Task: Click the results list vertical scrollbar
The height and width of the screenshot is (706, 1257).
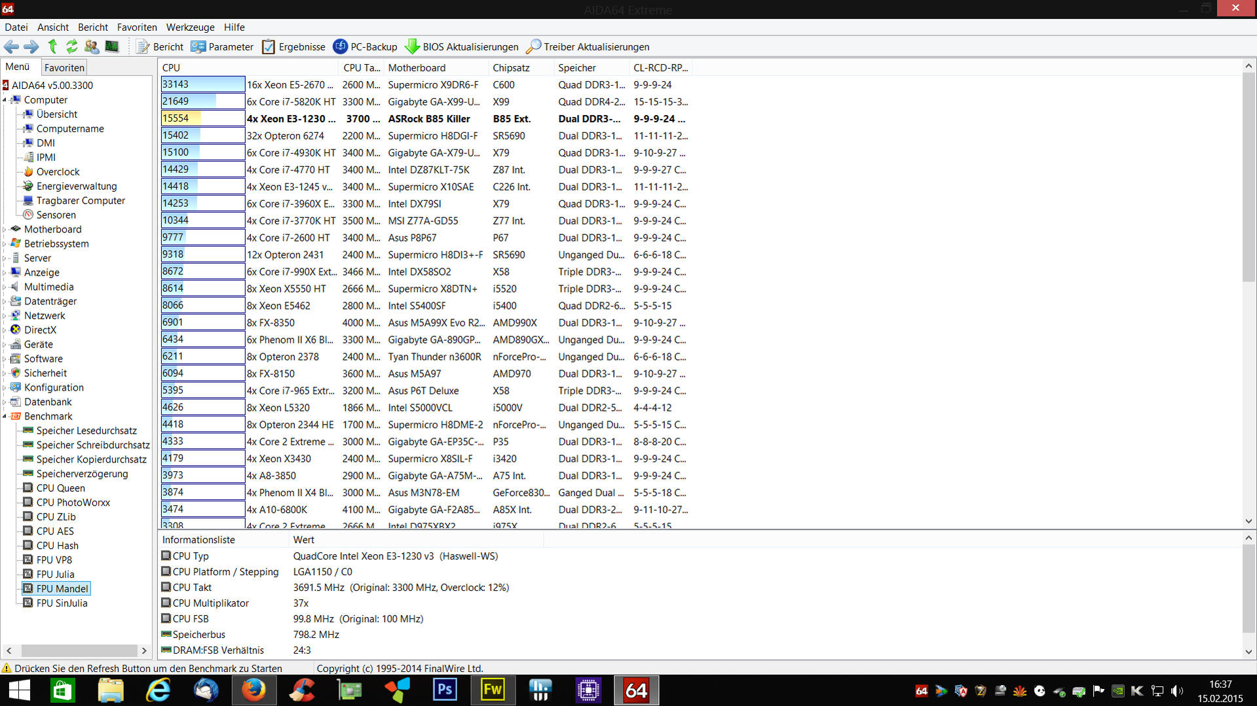Action: [1248, 177]
